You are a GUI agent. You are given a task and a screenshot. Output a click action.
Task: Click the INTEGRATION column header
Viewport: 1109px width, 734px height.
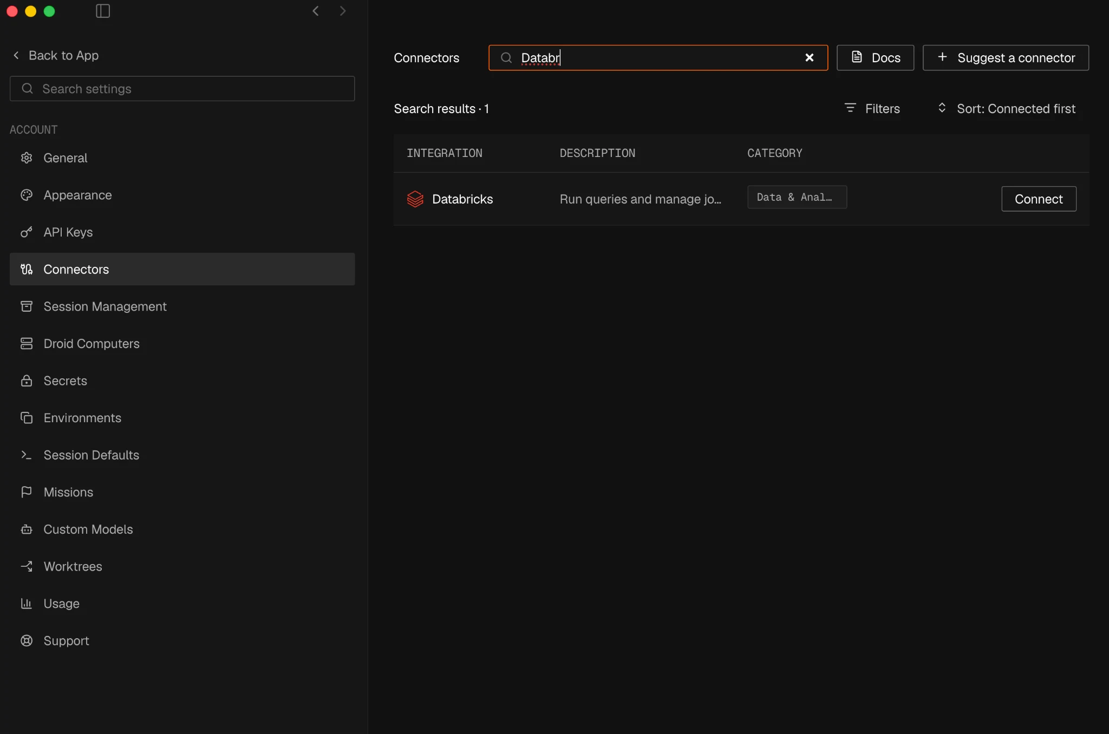444,153
